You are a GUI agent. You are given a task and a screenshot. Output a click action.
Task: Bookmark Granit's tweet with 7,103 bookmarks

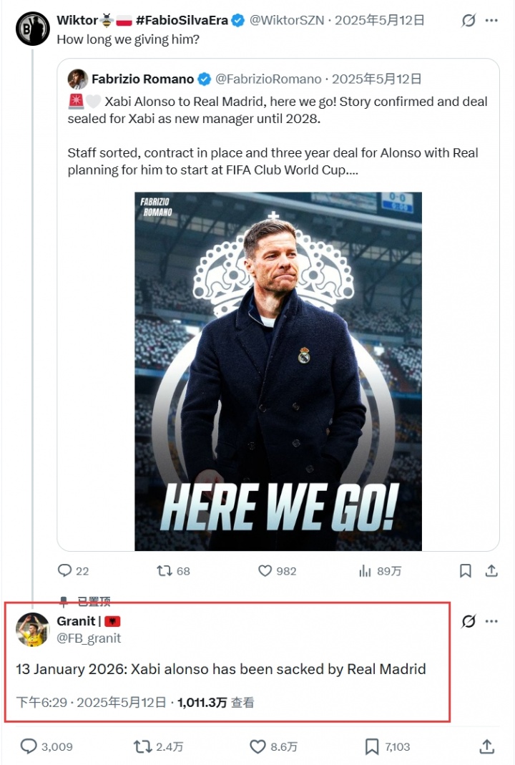tap(372, 746)
